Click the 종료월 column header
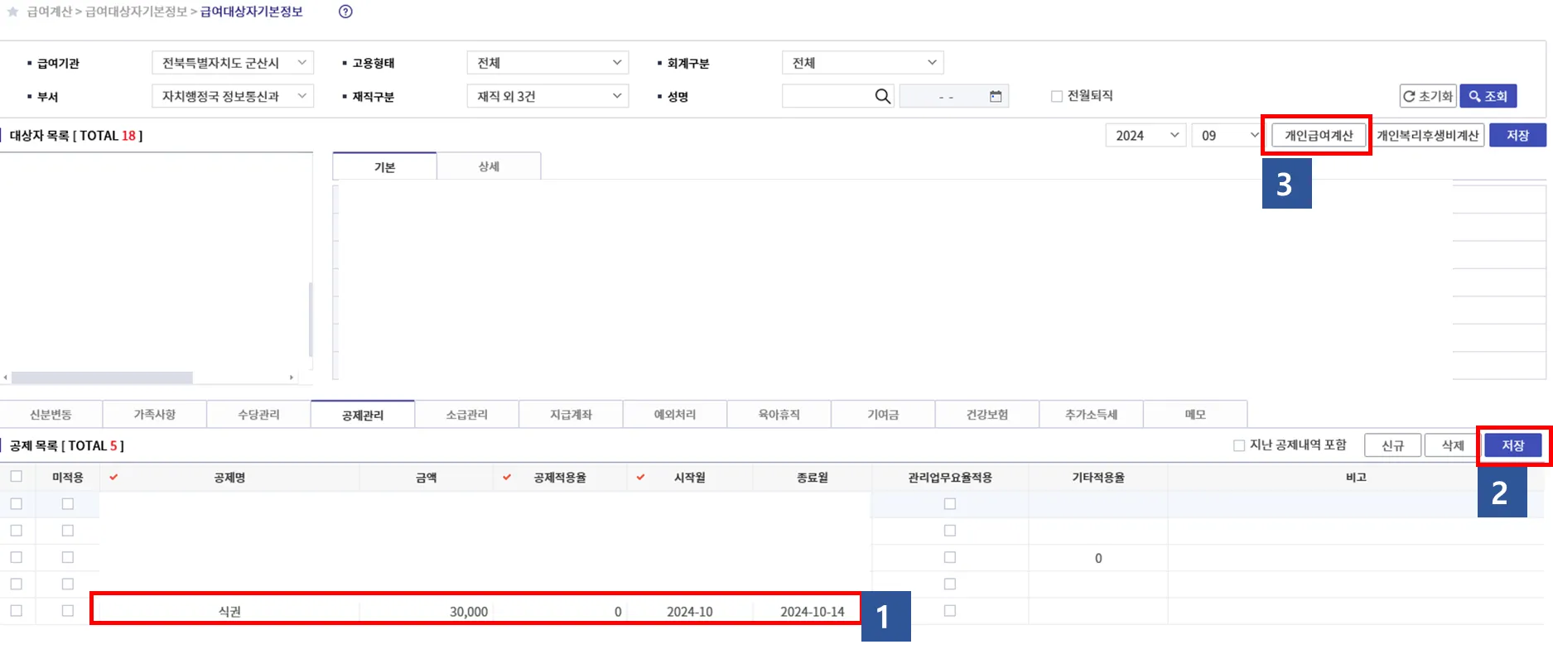This screenshot has width=1553, height=654. coord(813,478)
